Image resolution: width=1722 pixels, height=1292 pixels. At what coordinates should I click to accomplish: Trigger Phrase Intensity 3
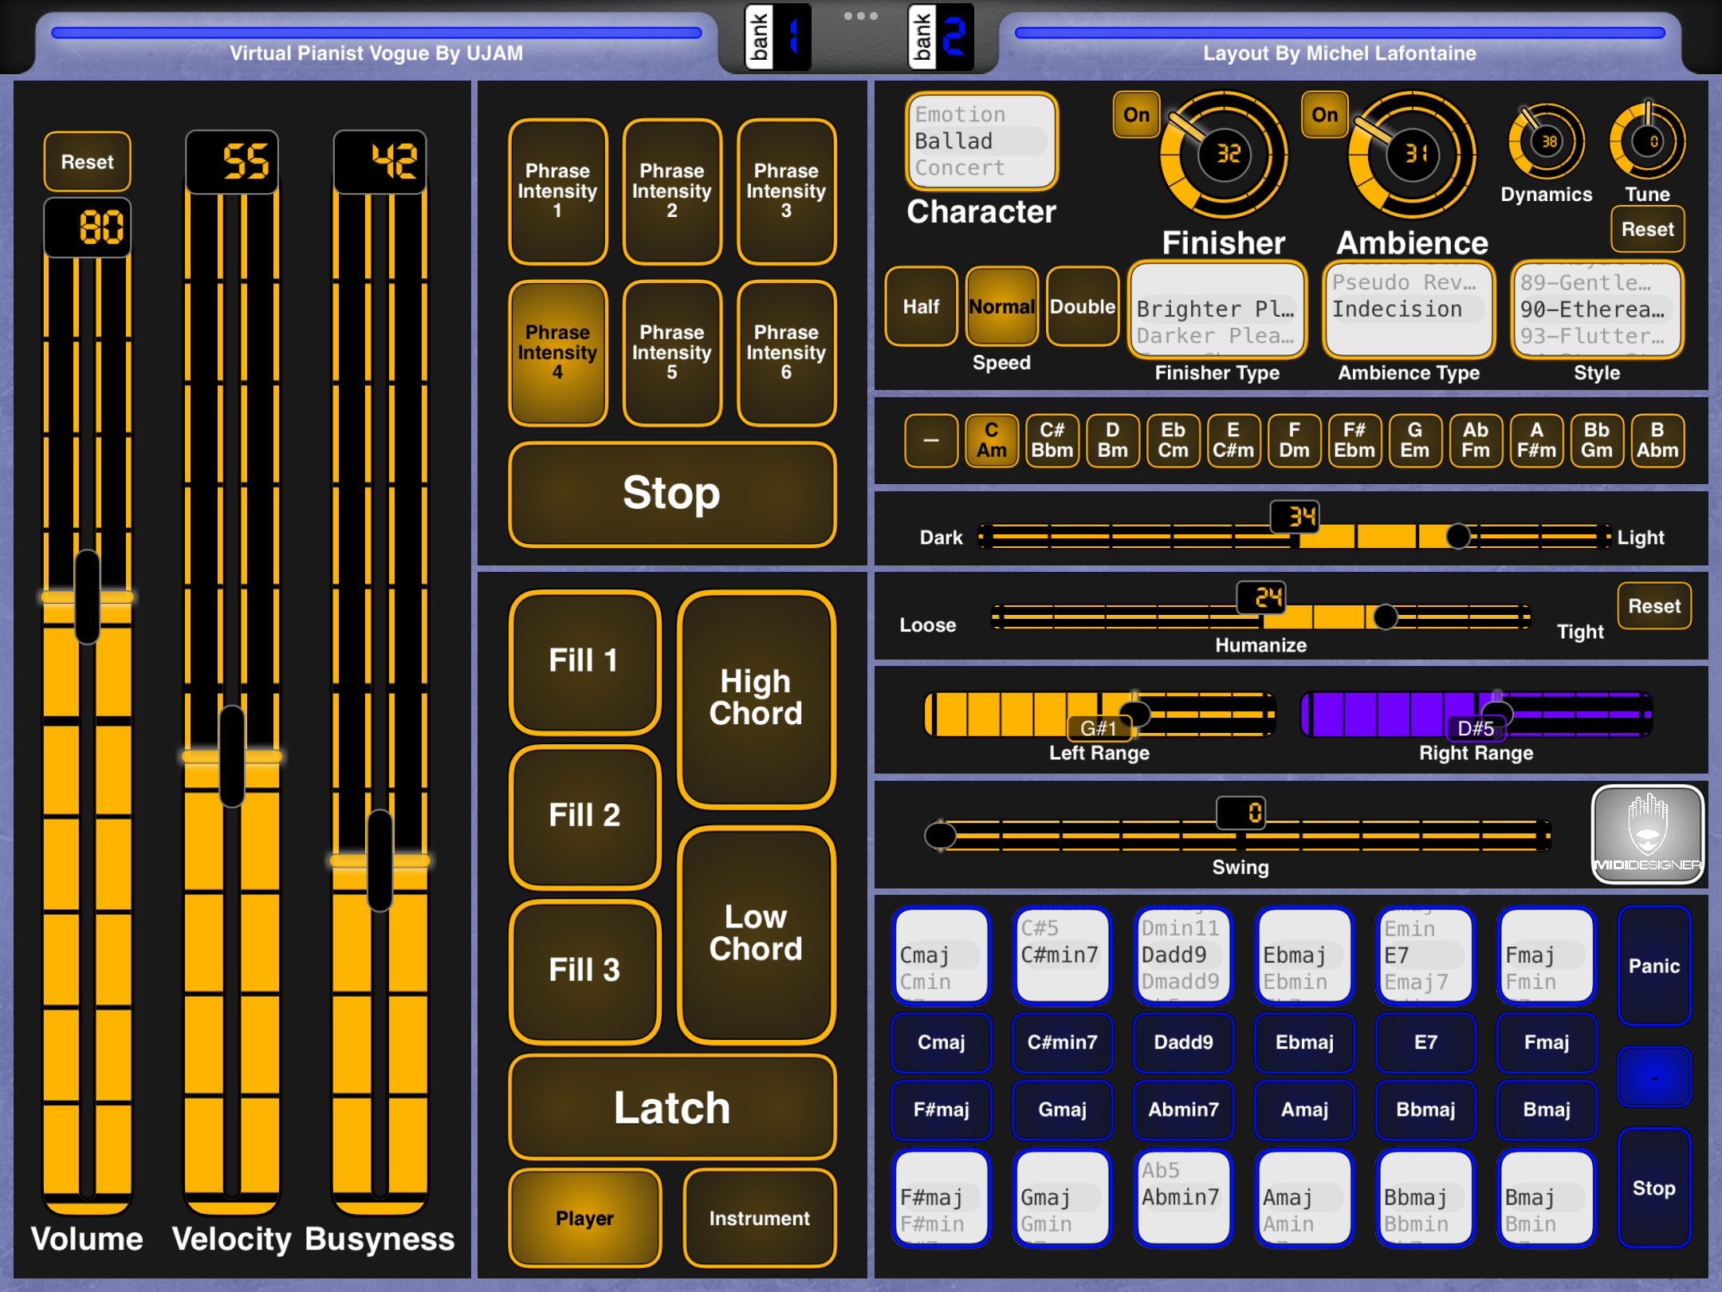[x=787, y=191]
